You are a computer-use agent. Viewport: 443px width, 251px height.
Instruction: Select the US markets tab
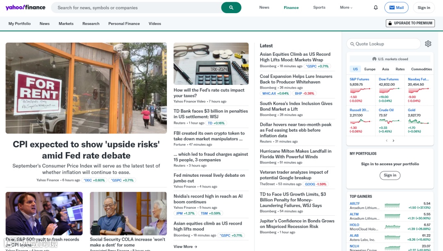coord(355,69)
